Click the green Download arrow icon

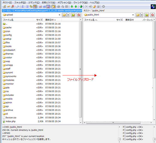[x=72, y=7]
